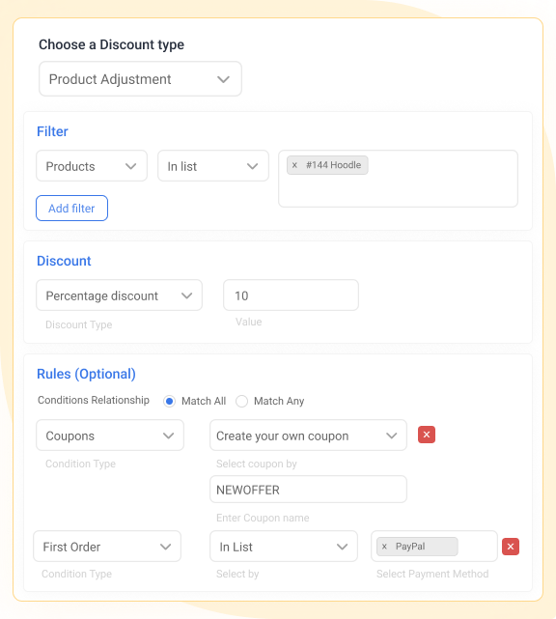Image resolution: width=556 pixels, height=619 pixels.
Task: Click the NEWOFFER coupon name field
Action: [x=308, y=490]
